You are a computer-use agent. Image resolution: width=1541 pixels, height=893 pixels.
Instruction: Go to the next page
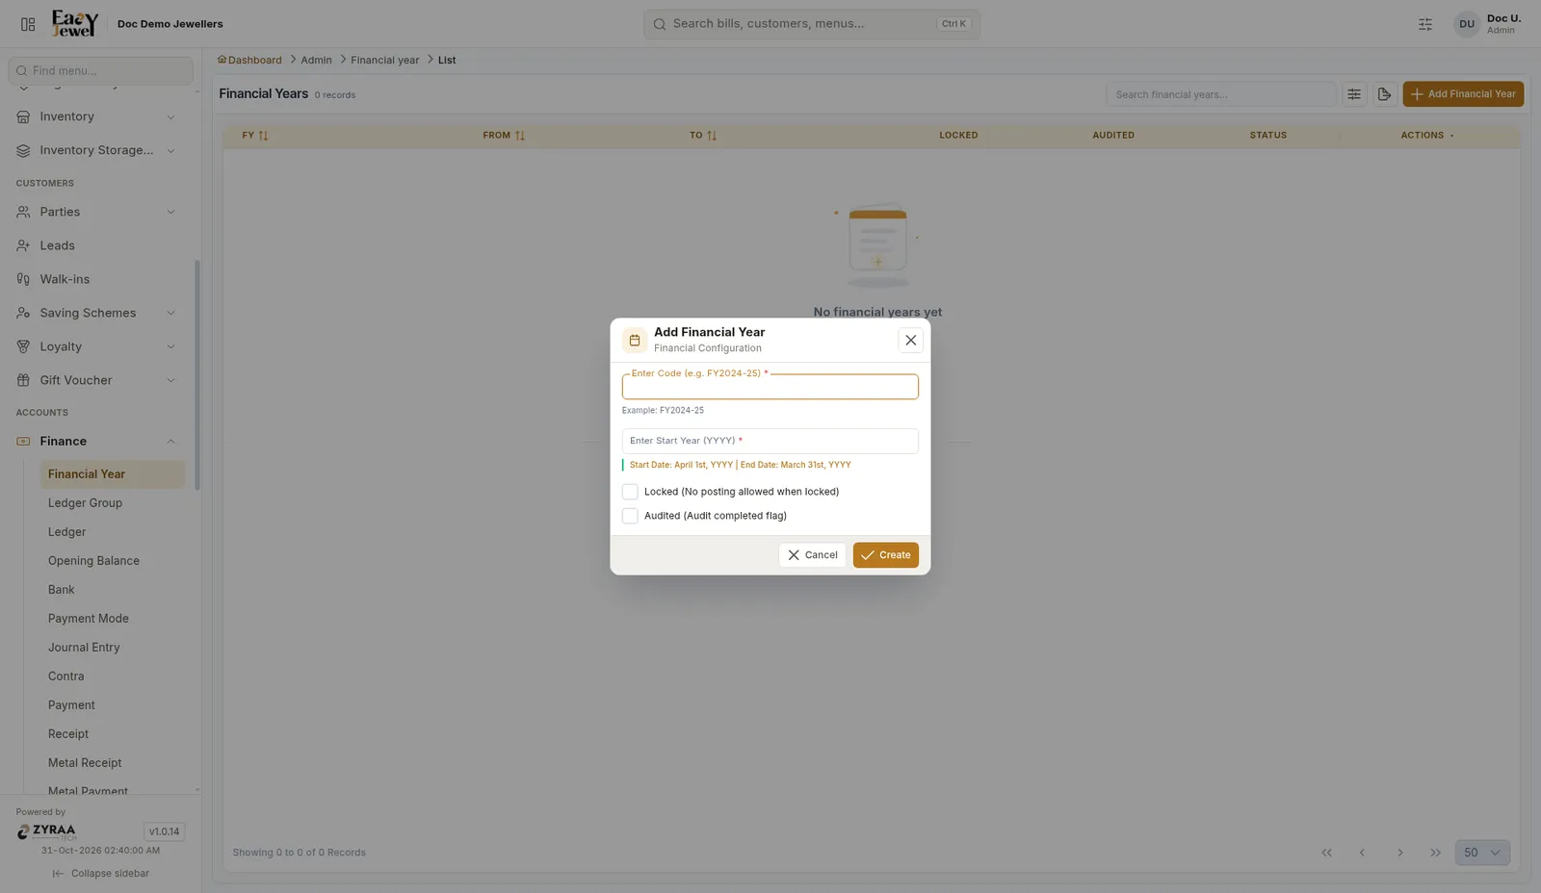[1399, 853]
